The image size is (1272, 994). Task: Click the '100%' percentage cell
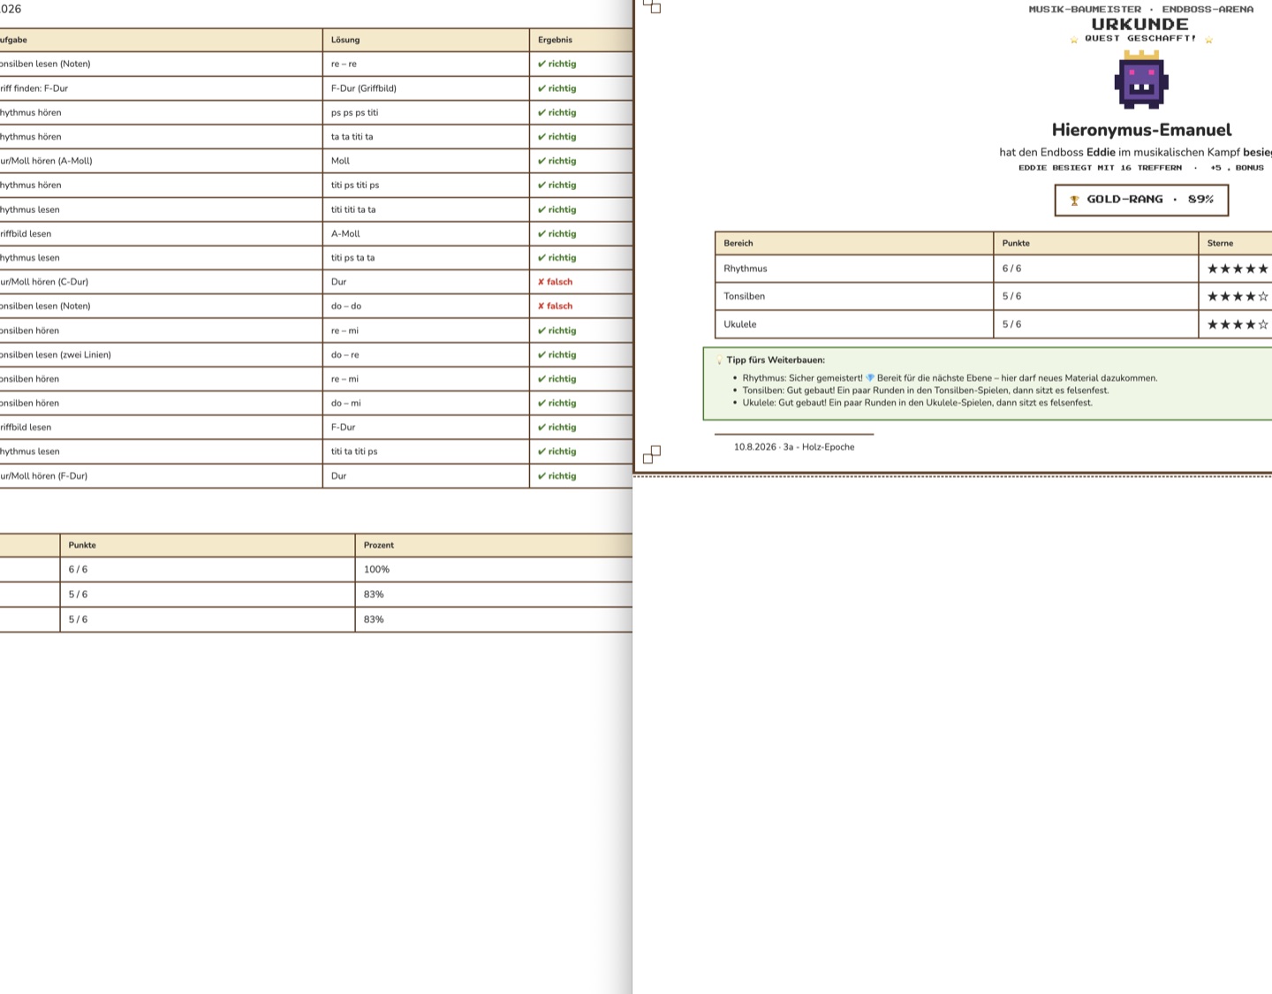coord(494,570)
